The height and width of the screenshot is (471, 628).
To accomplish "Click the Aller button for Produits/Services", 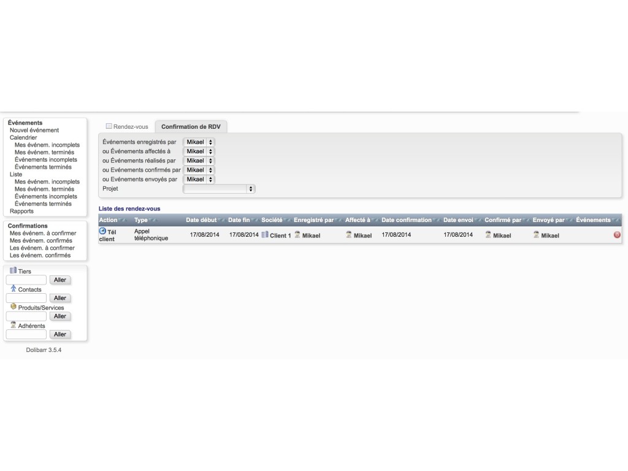I will (60, 316).
